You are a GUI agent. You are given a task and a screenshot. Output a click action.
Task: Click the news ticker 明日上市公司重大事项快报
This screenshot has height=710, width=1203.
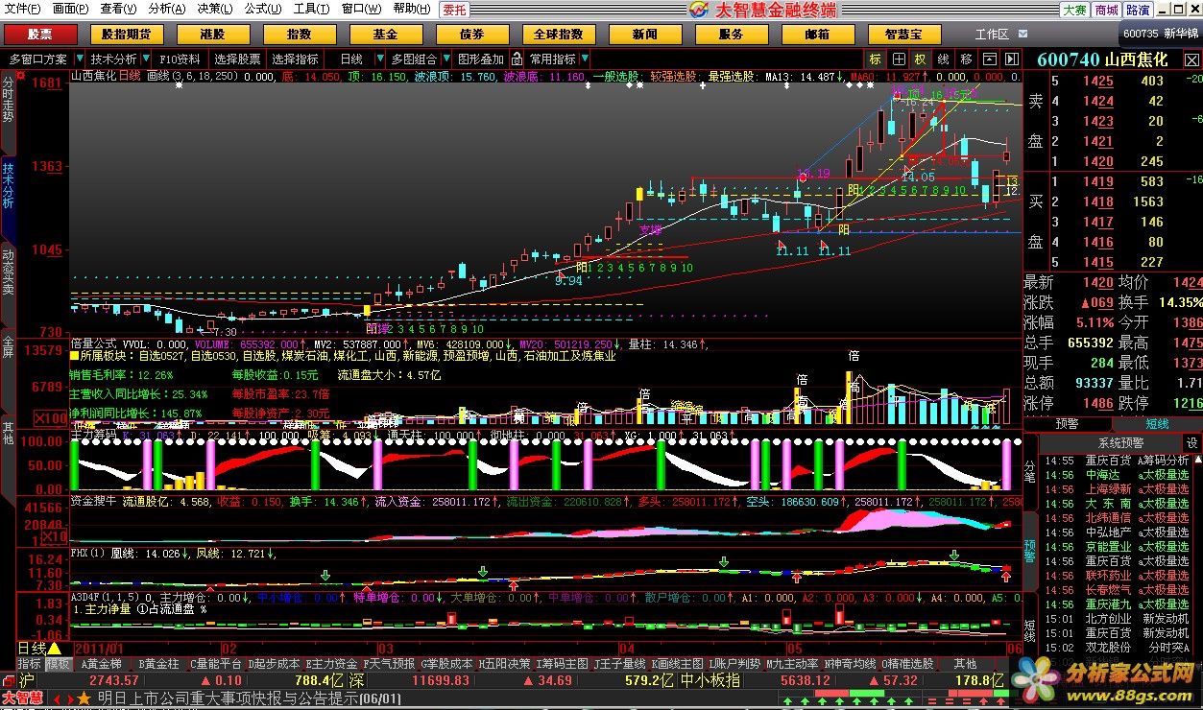coord(229,698)
